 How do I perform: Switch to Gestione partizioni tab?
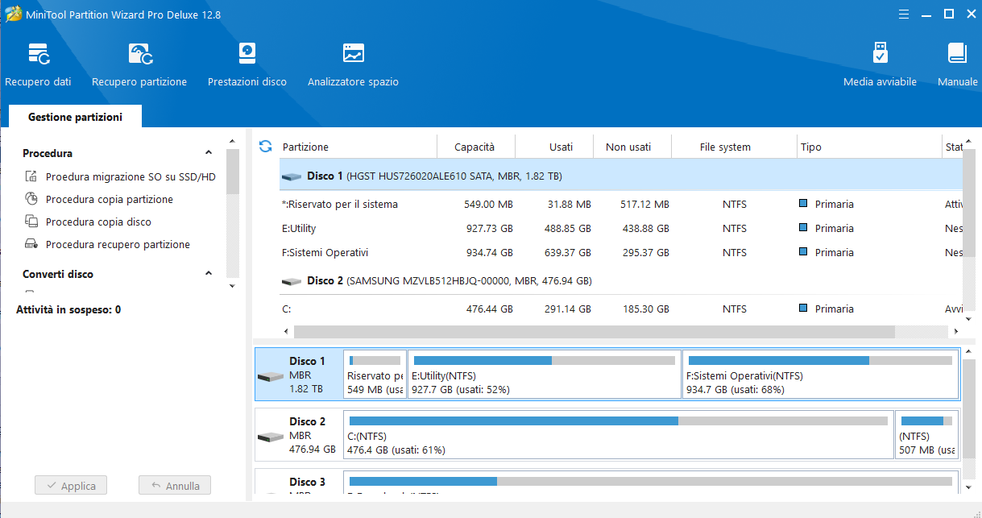coord(75,117)
